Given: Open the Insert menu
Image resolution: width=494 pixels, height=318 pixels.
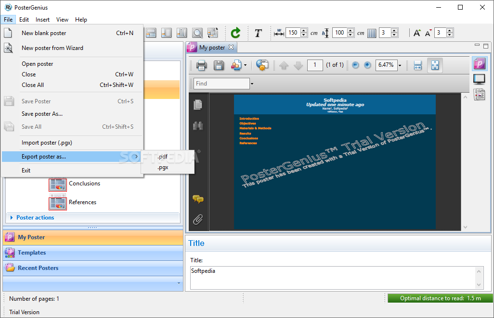Looking at the screenshot, I should [x=42, y=20].
